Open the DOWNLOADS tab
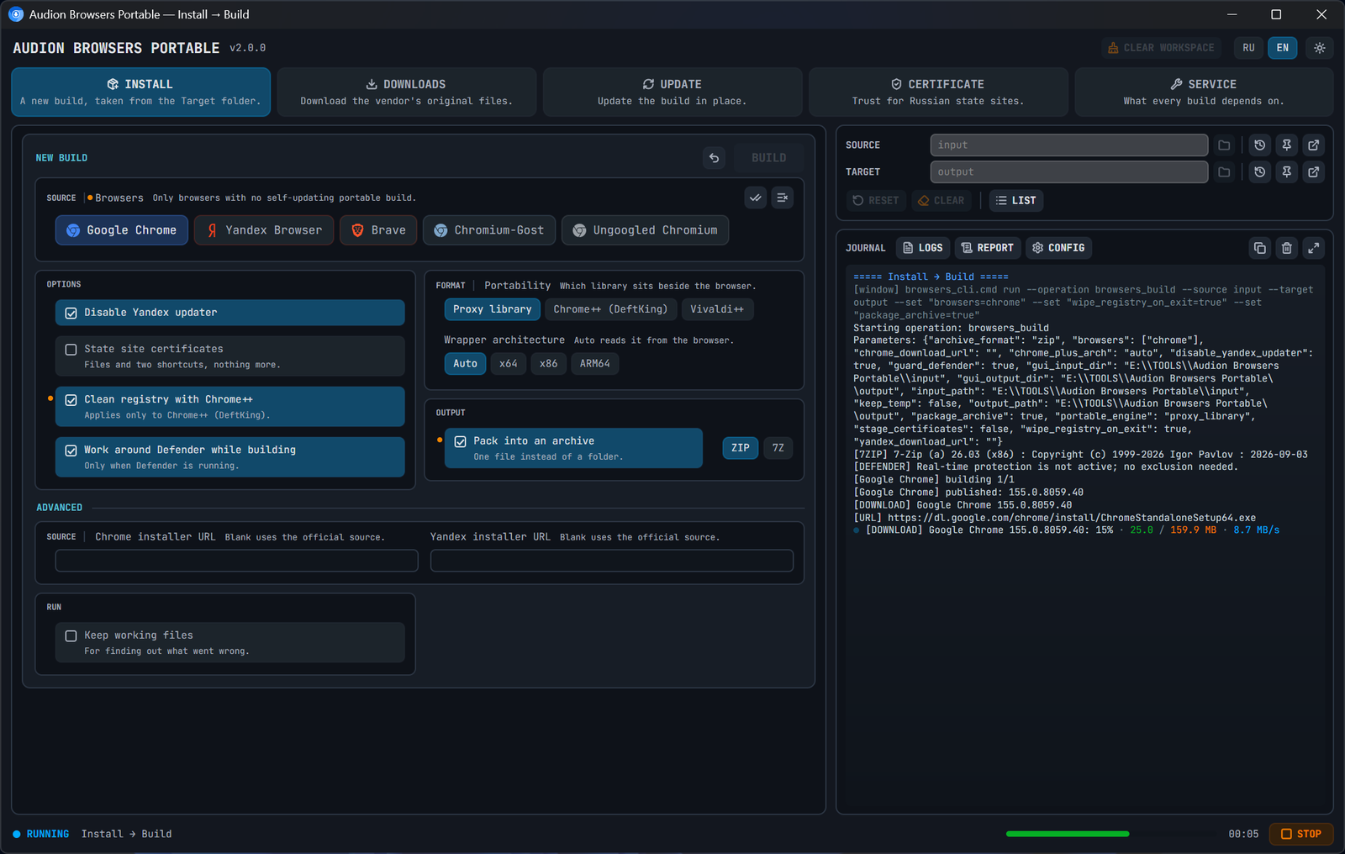This screenshot has width=1345, height=854. [407, 92]
